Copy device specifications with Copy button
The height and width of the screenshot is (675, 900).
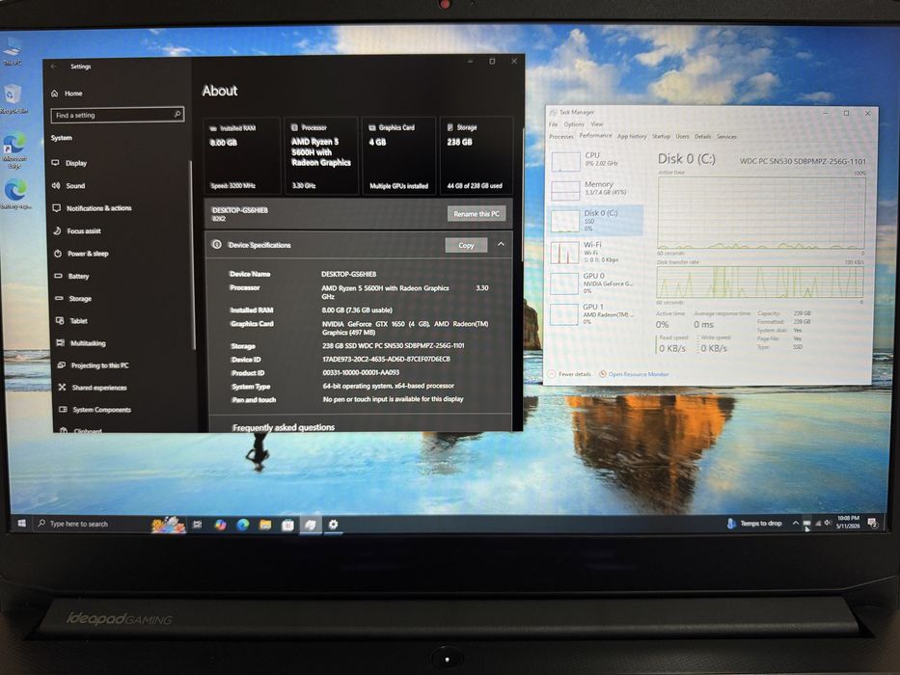point(466,245)
